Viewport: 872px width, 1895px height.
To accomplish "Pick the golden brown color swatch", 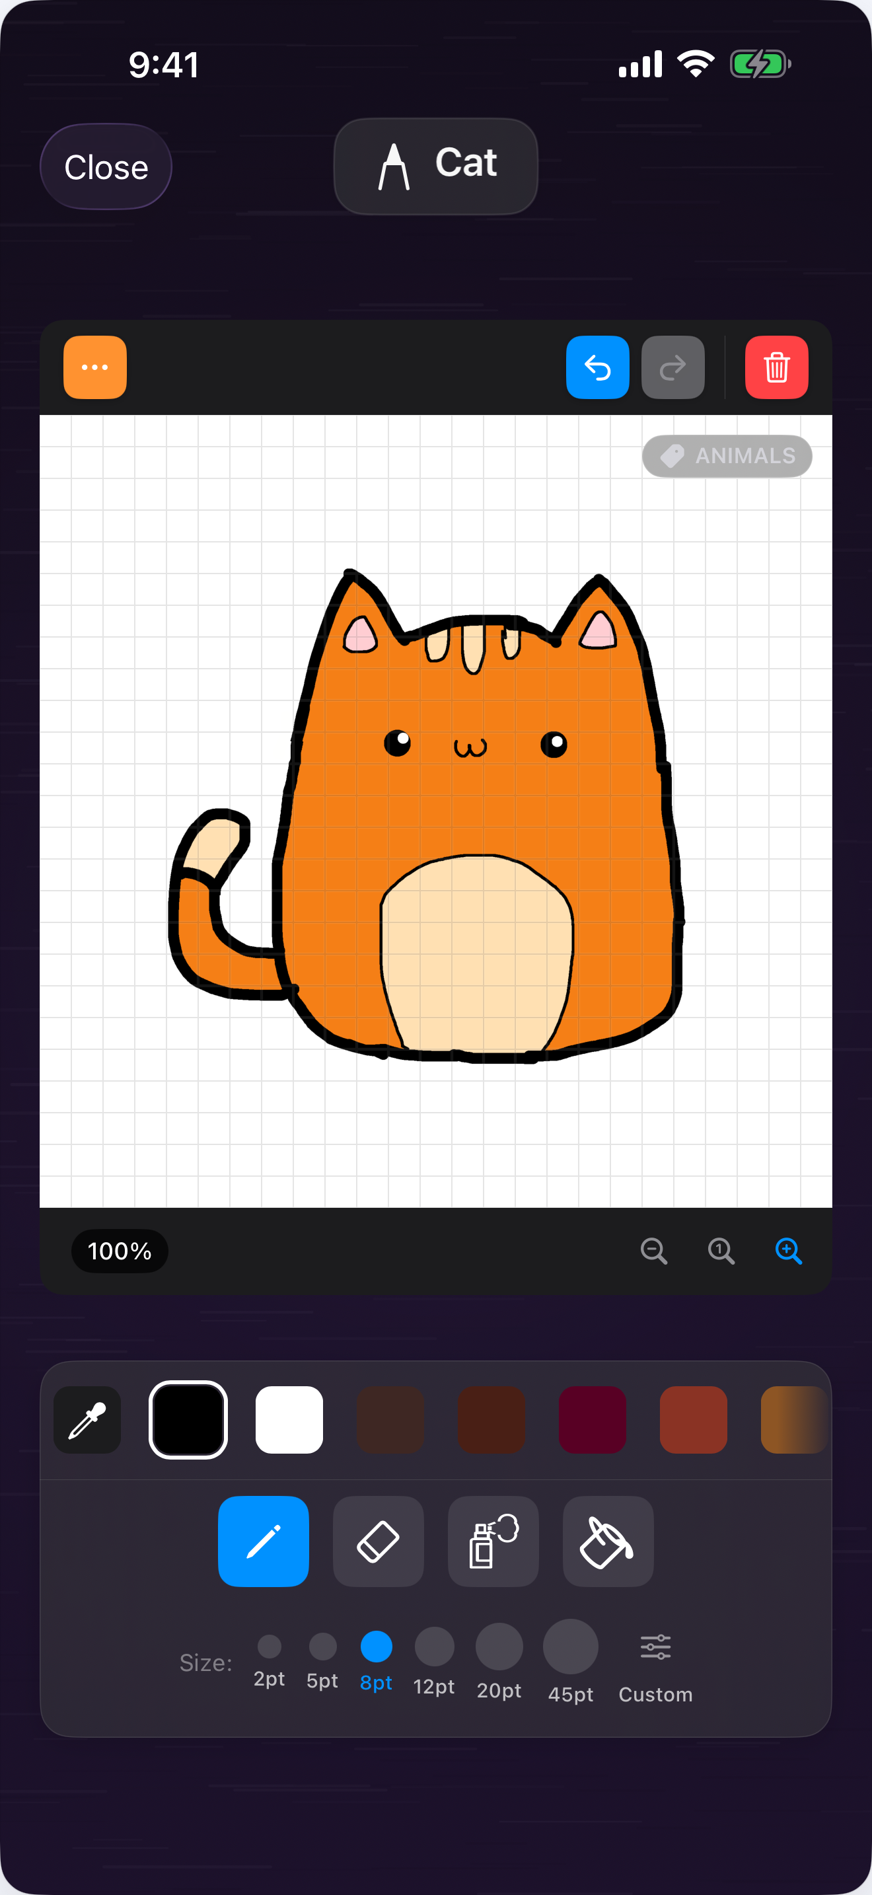I will point(794,1420).
